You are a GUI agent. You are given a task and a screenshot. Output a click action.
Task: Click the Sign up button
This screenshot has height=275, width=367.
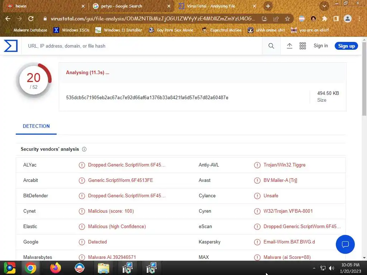(x=347, y=46)
